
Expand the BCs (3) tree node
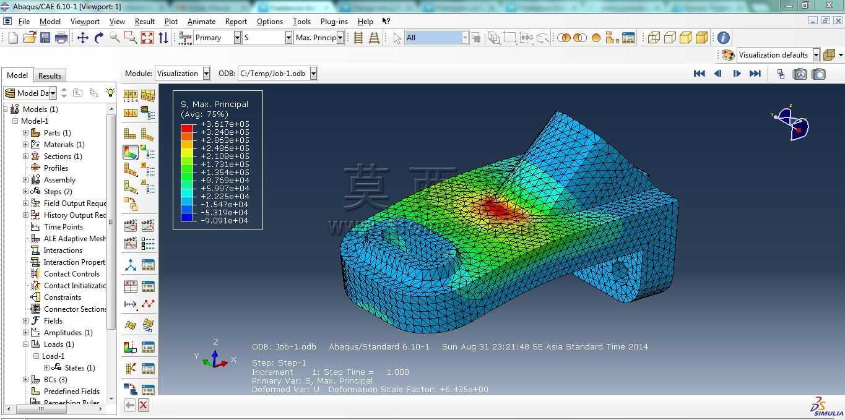click(x=25, y=380)
